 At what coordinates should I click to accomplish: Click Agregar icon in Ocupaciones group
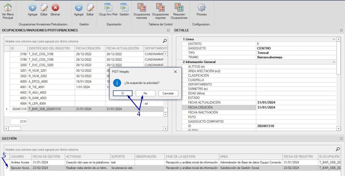(x=33, y=7)
